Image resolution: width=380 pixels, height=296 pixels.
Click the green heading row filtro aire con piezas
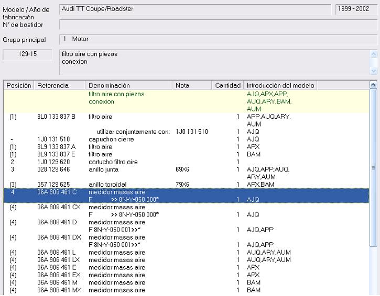[187, 101]
